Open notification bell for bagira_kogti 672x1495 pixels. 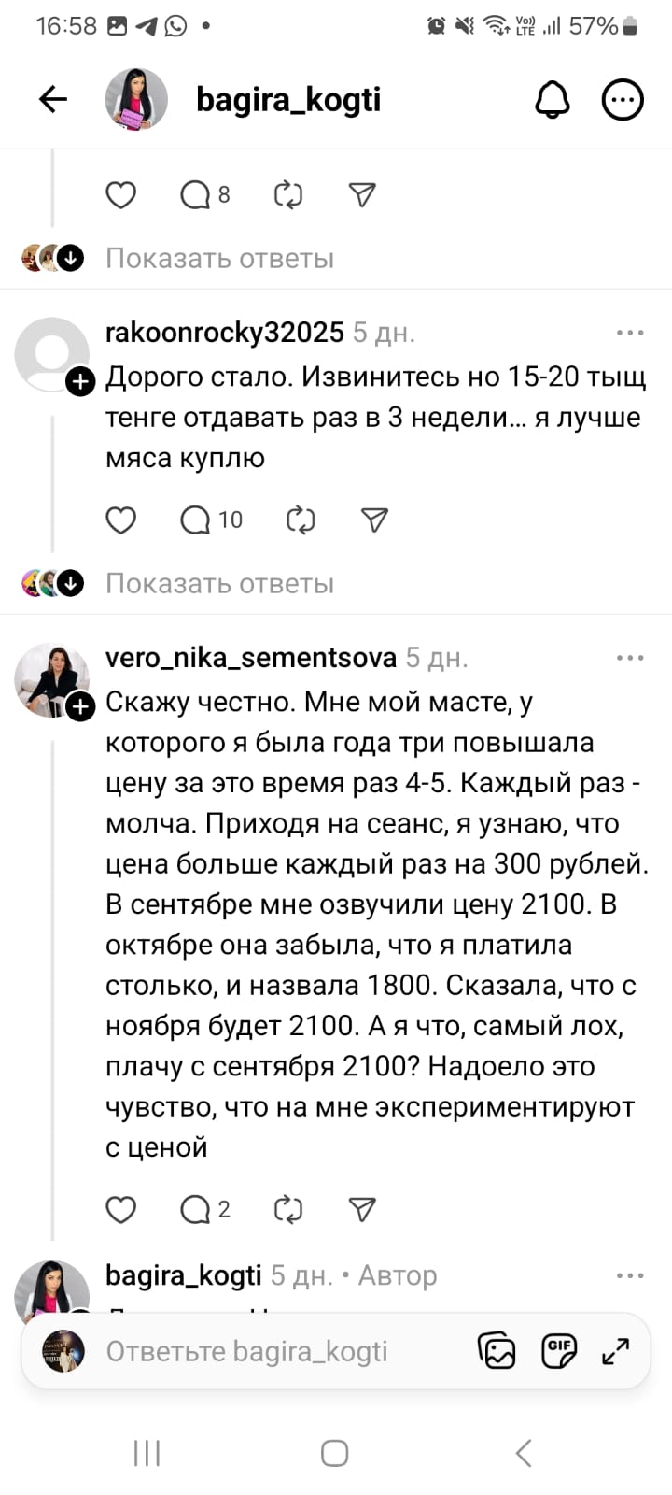pos(552,99)
